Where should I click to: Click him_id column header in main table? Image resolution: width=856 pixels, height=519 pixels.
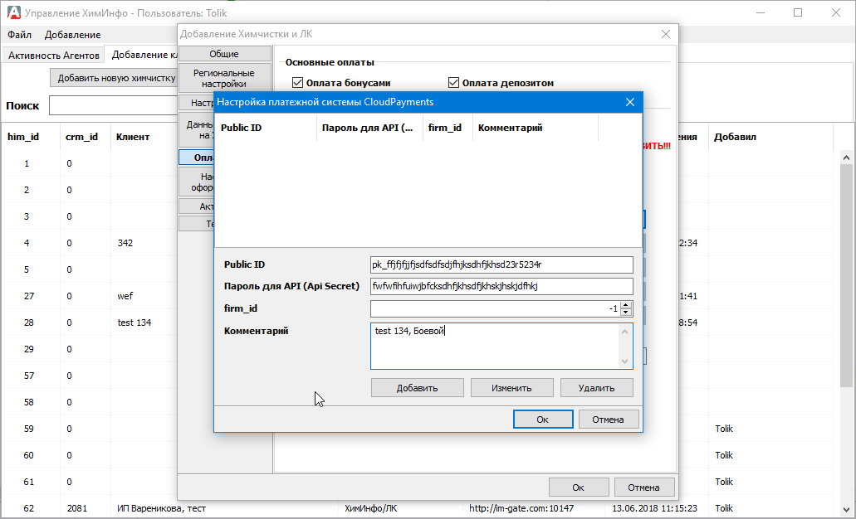click(31, 137)
